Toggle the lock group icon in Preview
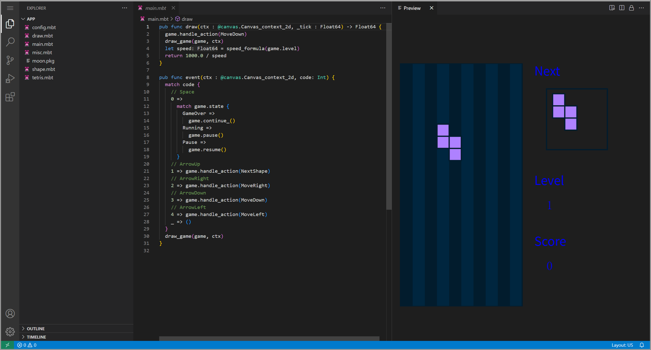The width and height of the screenshot is (651, 350). 631,8
